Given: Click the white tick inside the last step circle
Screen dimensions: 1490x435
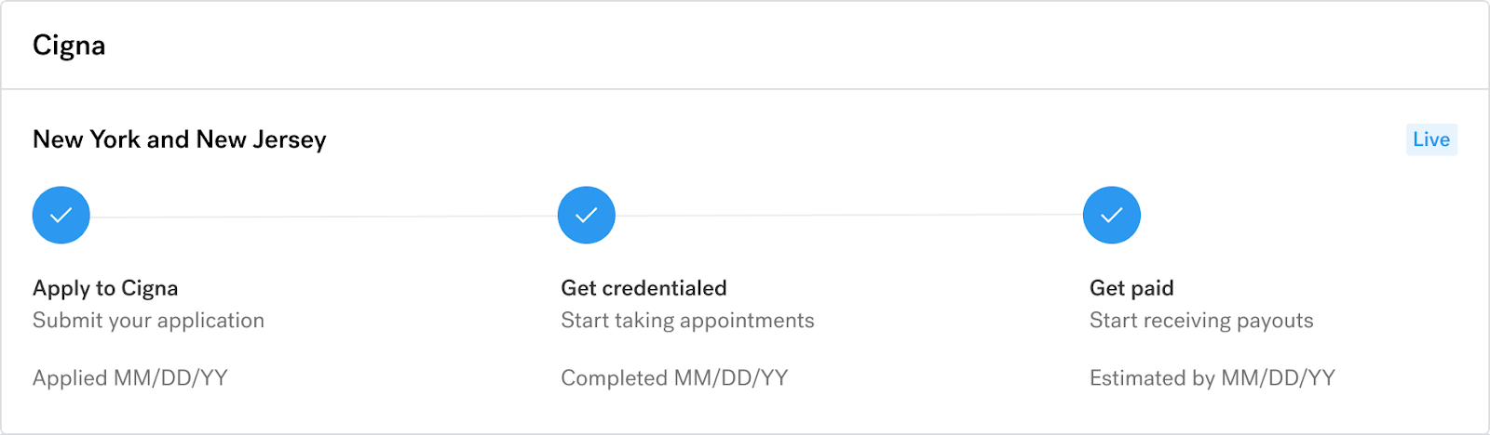Looking at the screenshot, I should pos(1112,216).
